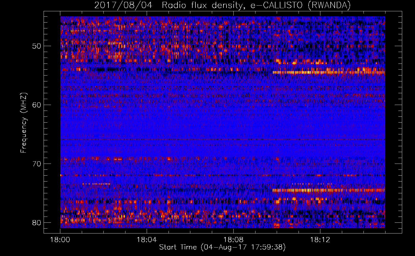Viewport: 415px width, 256px height.
Task: Click the 18:04 time tick label
Action: [x=147, y=240]
